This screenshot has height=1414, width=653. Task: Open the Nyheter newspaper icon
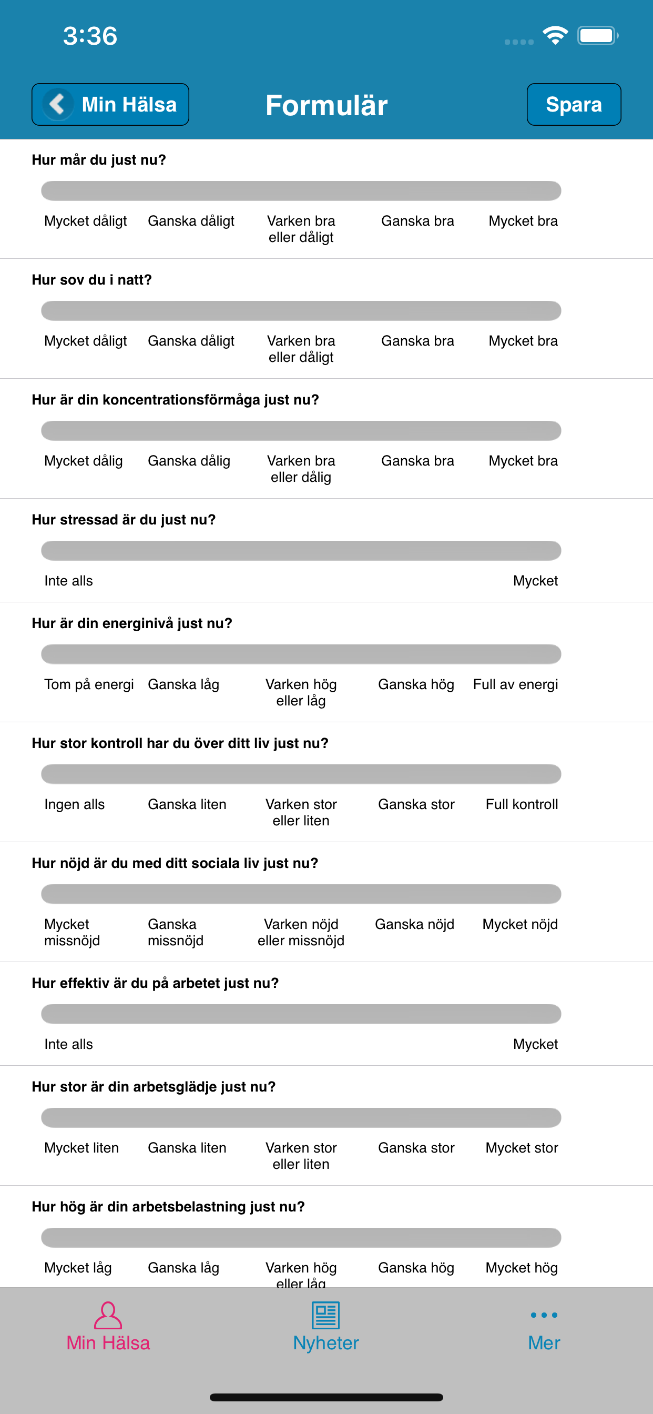[326, 1315]
